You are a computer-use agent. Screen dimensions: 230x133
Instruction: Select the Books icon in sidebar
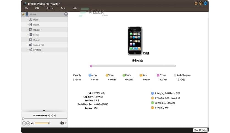point(31,35)
